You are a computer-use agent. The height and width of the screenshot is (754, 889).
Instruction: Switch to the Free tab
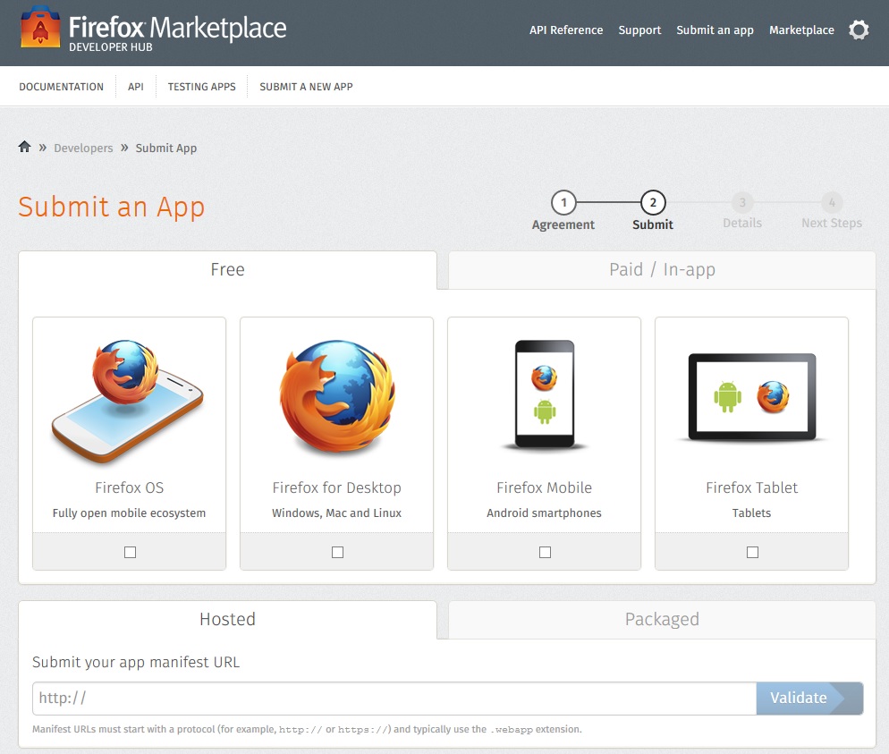coord(227,270)
